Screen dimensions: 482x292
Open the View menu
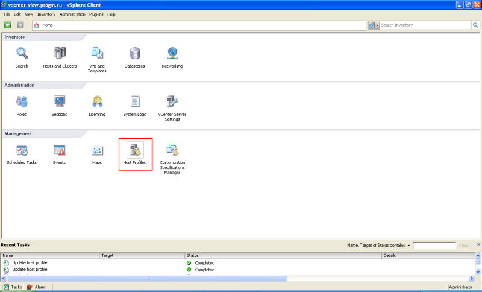(29, 14)
